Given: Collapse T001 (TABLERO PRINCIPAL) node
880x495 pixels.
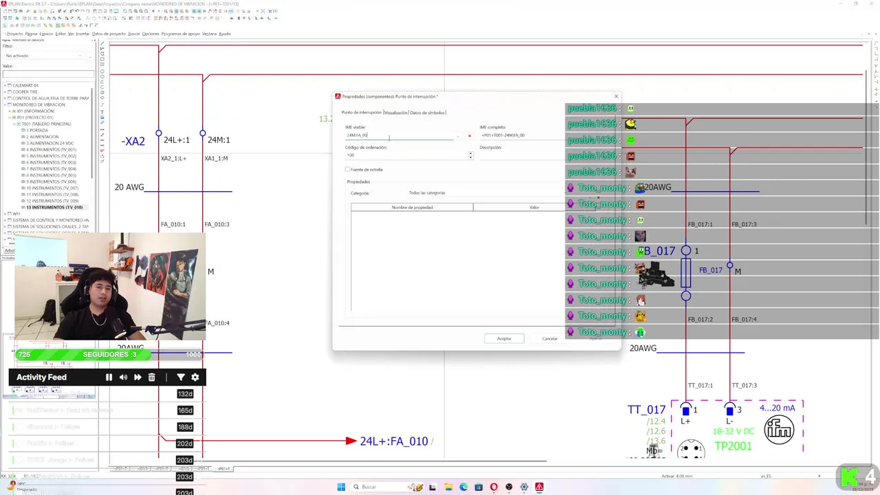Looking at the screenshot, I should [14, 124].
